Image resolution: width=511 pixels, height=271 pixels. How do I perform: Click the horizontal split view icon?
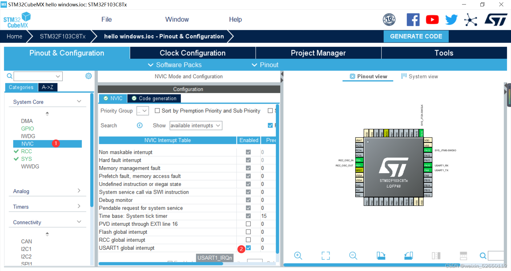click(463, 256)
